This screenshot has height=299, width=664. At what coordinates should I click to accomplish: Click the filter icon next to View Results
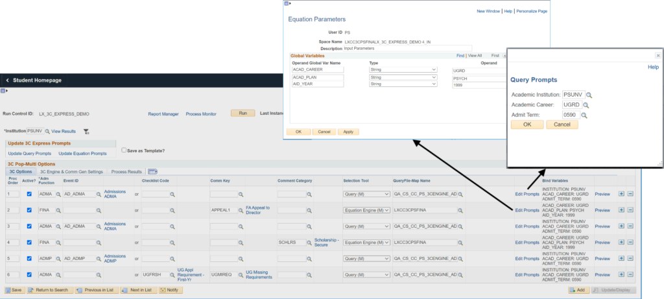[x=86, y=132]
